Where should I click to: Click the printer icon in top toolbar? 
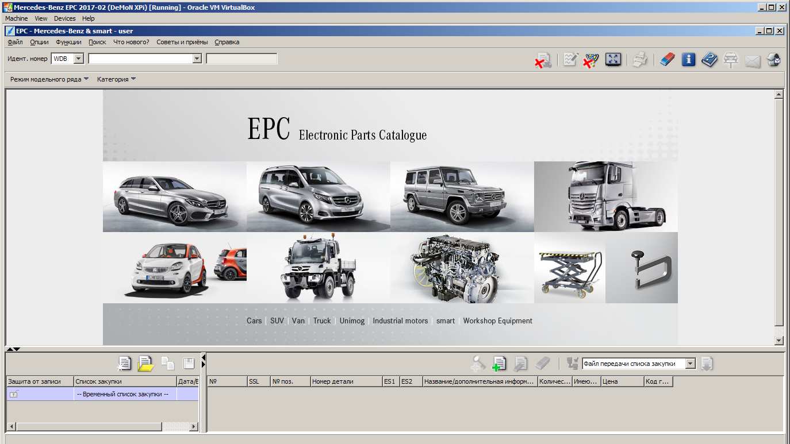tap(640, 60)
